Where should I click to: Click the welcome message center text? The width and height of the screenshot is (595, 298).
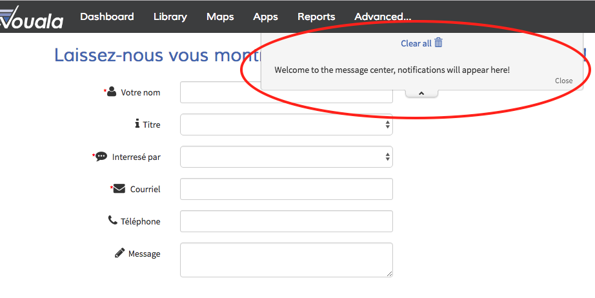click(x=392, y=70)
